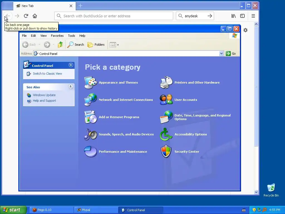Image resolution: width=285 pixels, height=214 pixels.
Task: Click the Pick a category heading
Action: [x=112, y=67]
